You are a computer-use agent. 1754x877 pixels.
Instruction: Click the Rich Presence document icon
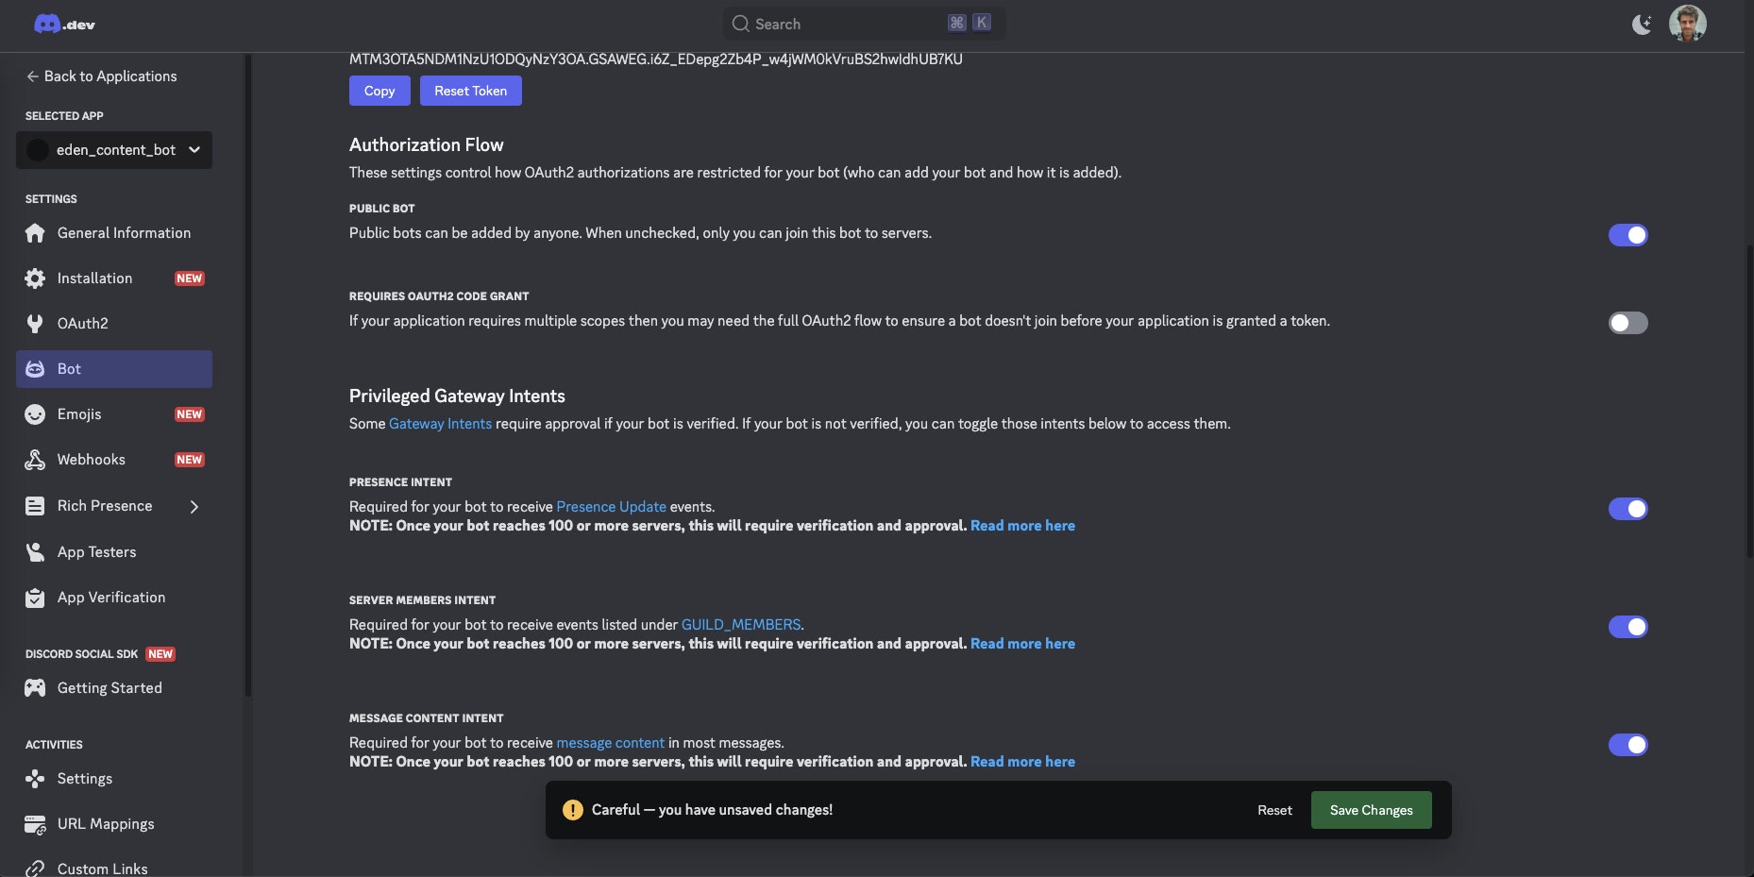coord(35,506)
